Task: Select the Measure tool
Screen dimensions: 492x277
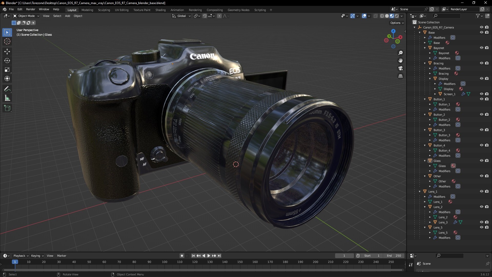Action: click(7, 98)
